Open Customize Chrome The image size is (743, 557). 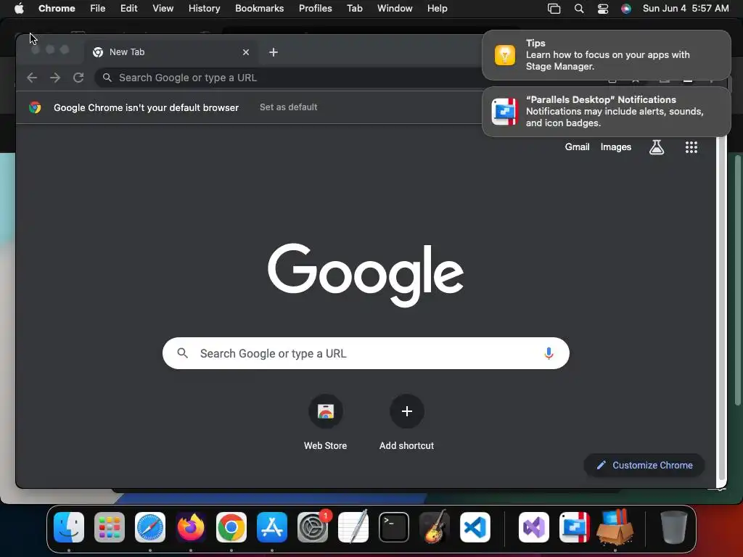[644, 466]
